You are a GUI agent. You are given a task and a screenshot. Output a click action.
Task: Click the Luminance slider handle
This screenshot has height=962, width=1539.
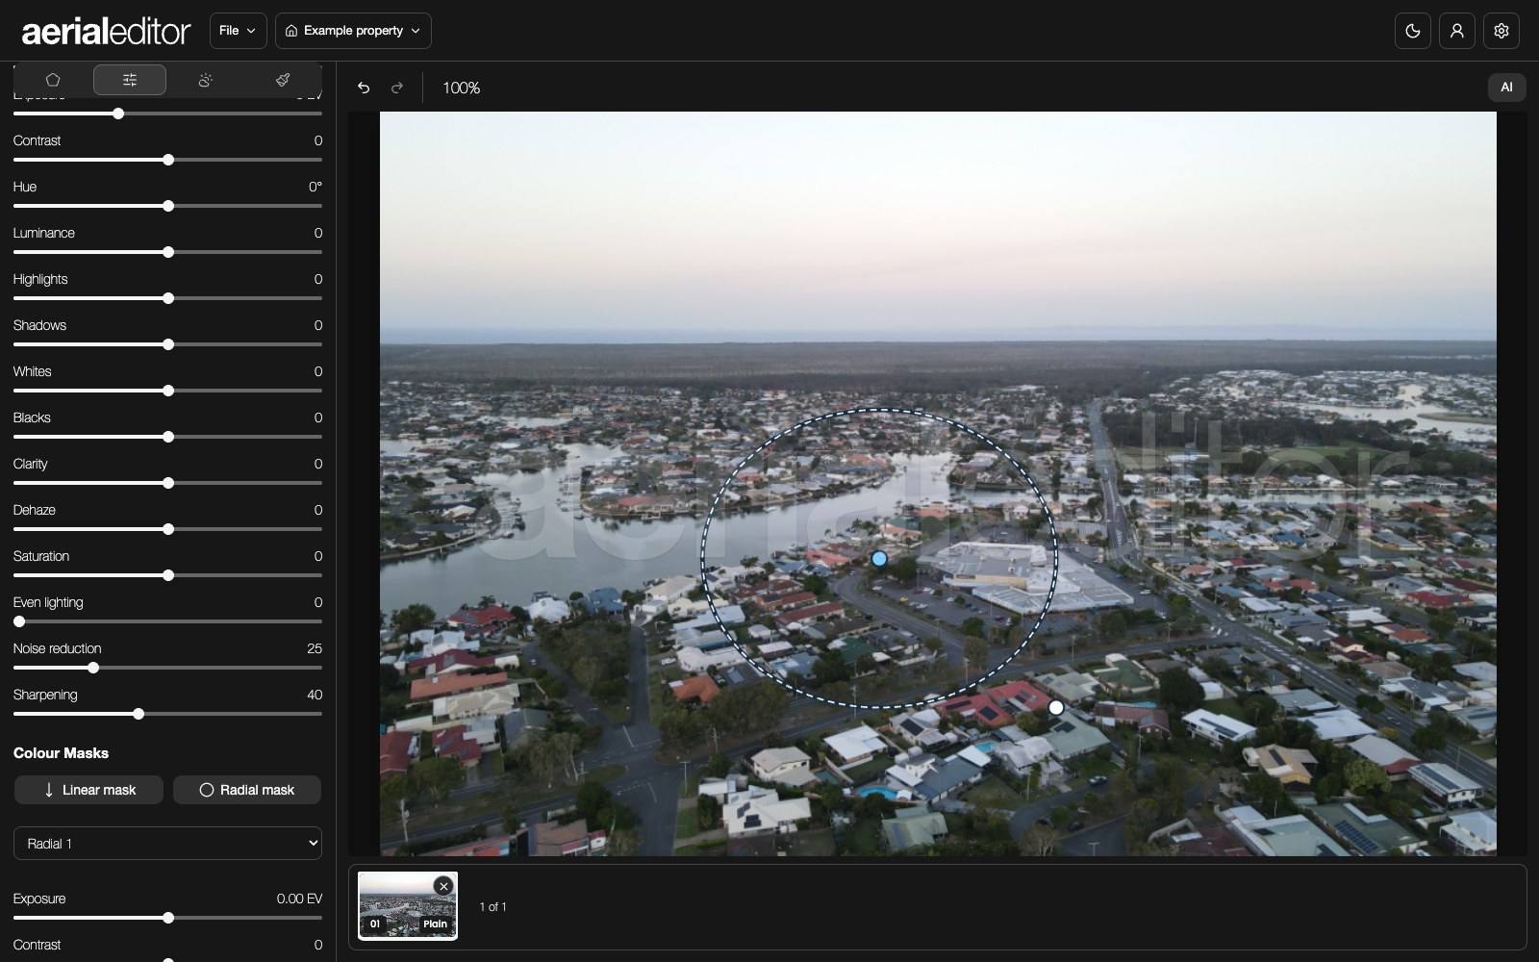(168, 252)
